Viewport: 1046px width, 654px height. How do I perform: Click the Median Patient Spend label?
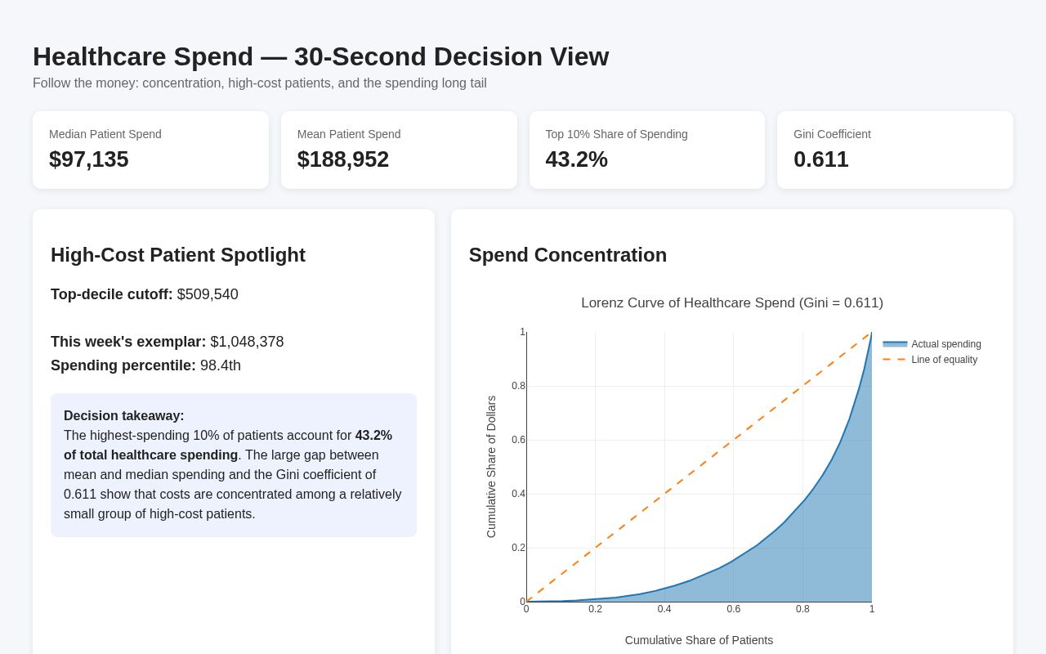click(105, 134)
